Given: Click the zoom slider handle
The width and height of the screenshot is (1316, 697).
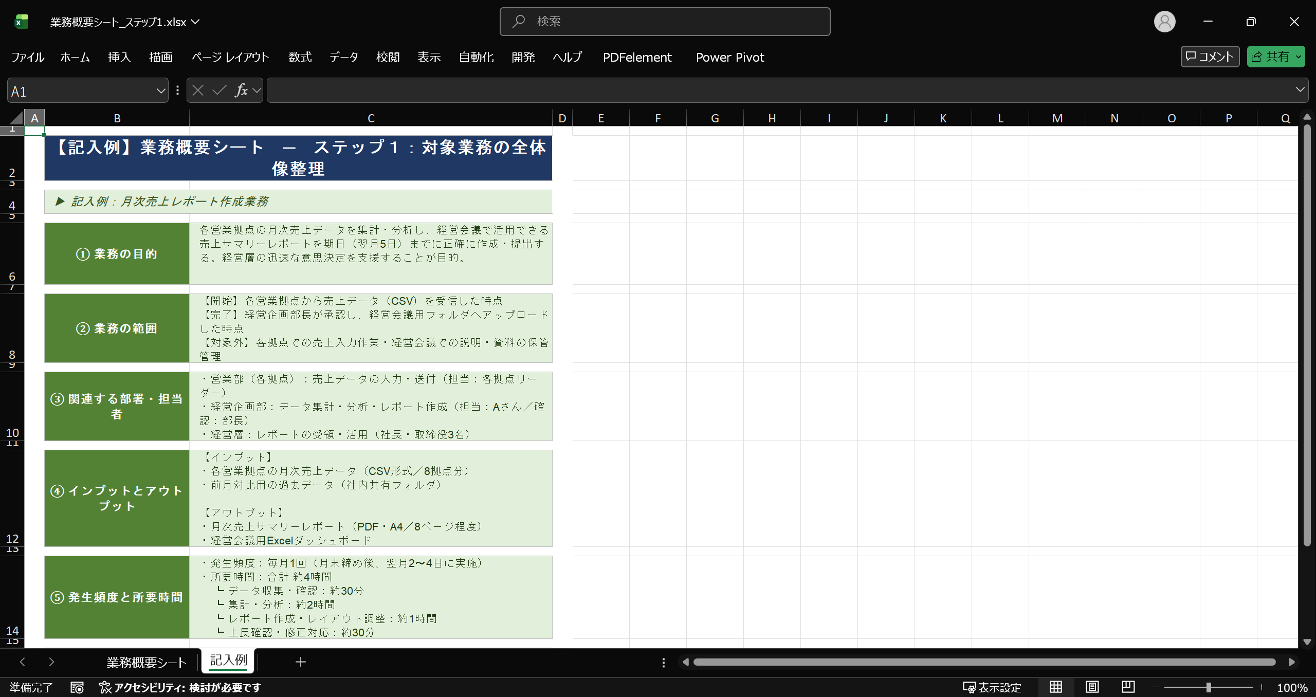Looking at the screenshot, I should pos(1209,687).
